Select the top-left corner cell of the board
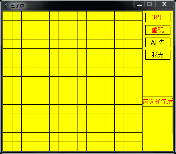The height and width of the screenshot is (154, 176). pyautogui.click(x=7, y=16)
